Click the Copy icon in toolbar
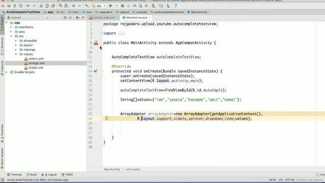The width and height of the screenshot is (325, 183). pyautogui.click(x=47, y=6)
